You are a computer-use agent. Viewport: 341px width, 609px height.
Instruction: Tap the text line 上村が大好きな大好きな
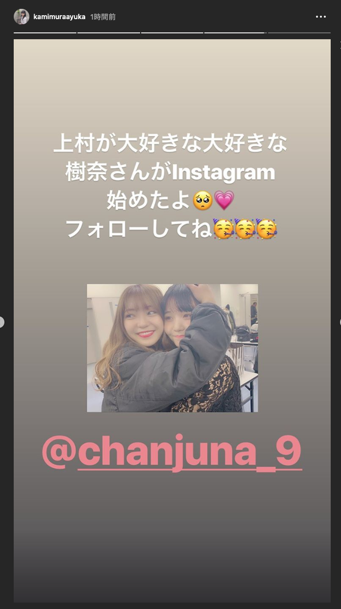pos(170,143)
